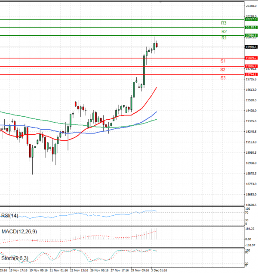Click the R1 resistance label
This screenshot has width=258, height=273.
(x=224, y=38)
